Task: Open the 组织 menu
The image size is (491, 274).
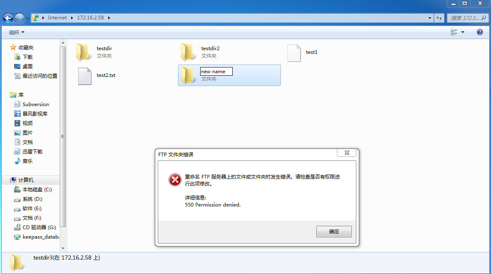Action: pos(16,32)
